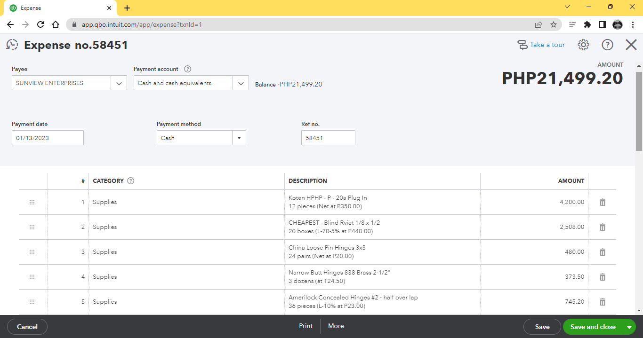Grab the drag handle of row 5

[x=32, y=302]
